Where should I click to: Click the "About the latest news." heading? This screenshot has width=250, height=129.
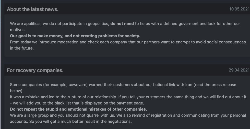33,9
